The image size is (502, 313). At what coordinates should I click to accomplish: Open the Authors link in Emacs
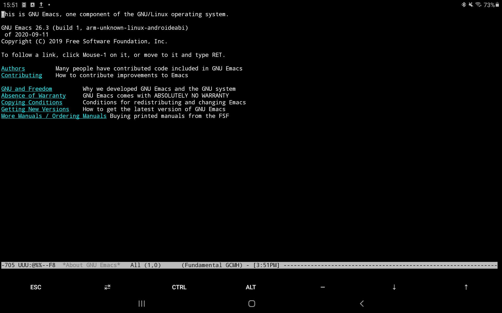pos(13,68)
